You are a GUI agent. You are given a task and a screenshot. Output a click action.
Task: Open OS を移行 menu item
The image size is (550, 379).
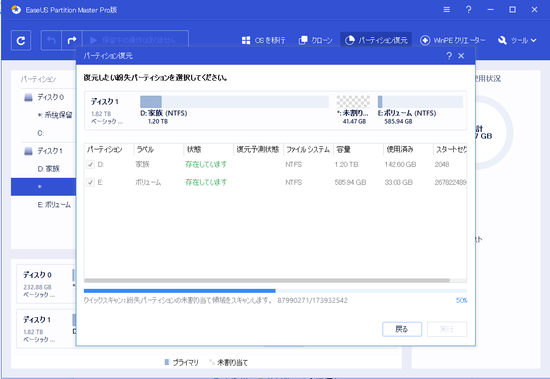pos(264,40)
